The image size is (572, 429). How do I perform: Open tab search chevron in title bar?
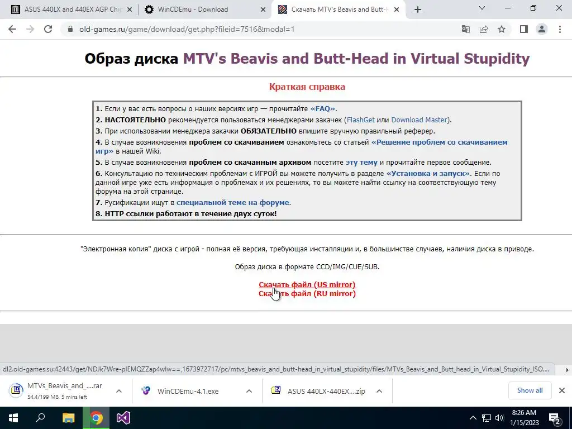coord(482,8)
